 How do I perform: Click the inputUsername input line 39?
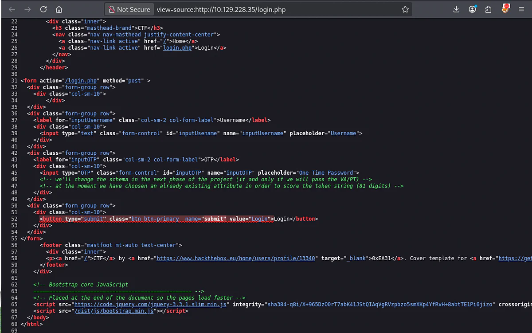pos(201,133)
